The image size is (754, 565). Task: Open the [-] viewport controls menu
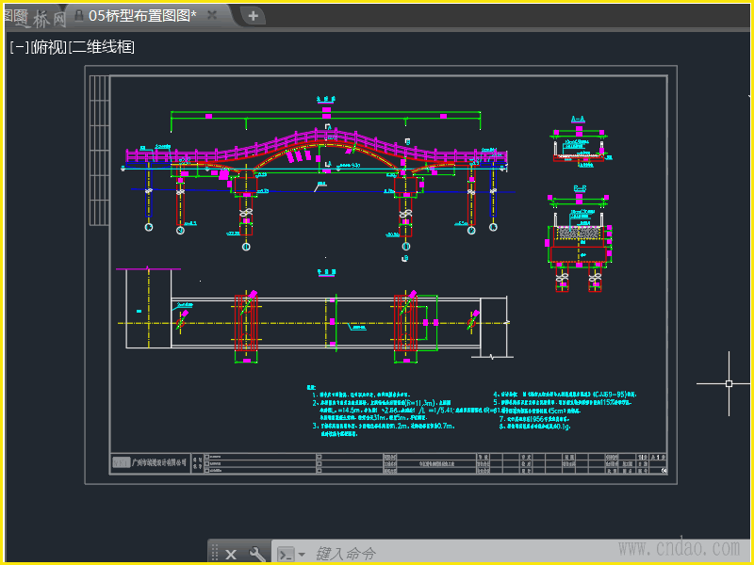click(x=19, y=47)
